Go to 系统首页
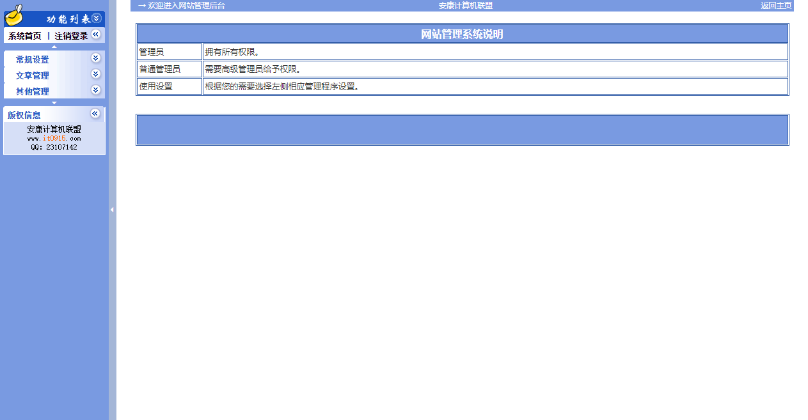This screenshot has height=420, width=808. [x=24, y=36]
